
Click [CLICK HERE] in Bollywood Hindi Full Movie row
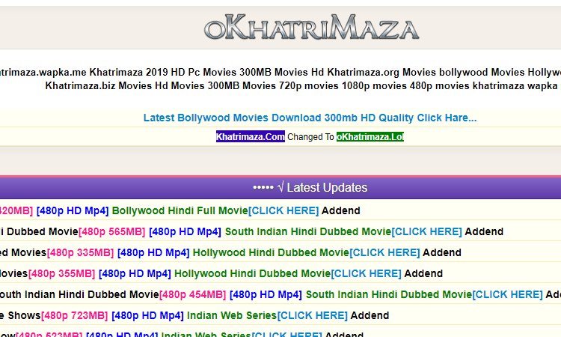(x=283, y=210)
